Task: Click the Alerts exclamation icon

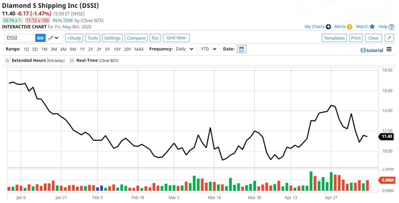Action: 349,27
